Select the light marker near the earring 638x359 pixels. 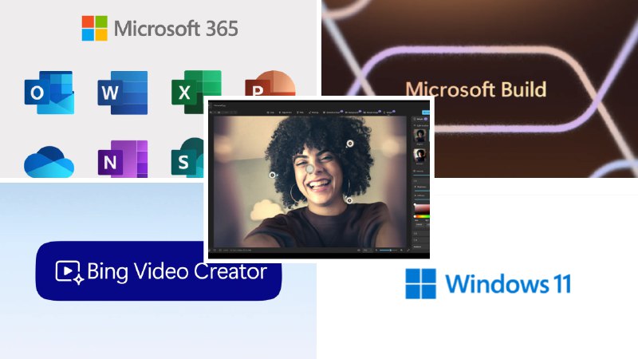[349, 200]
